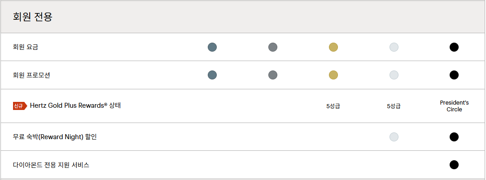Click the blue-gray dot for 회원 프로모션
Viewport: 486px width, 180px height.
coord(212,75)
